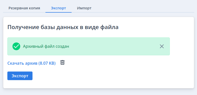Click the heading Получение базы данных в виде файла
The width and height of the screenshot is (197, 95).
(63, 27)
